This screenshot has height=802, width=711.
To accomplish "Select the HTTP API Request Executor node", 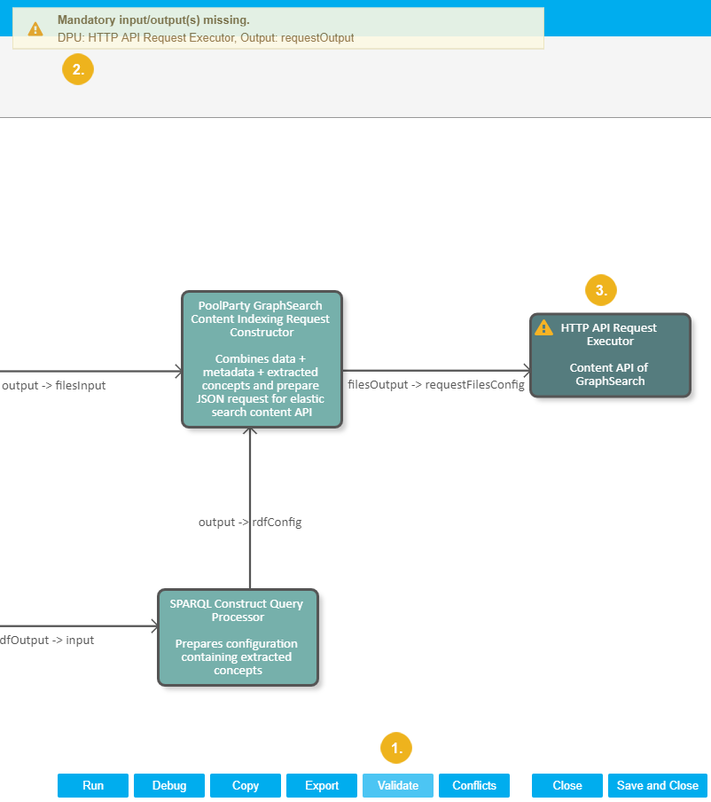I will [610, 355].
